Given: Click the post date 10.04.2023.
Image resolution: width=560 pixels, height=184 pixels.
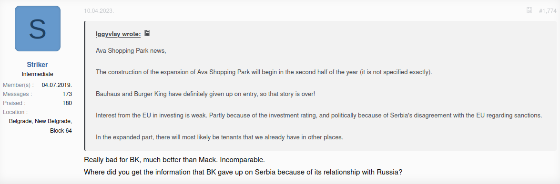Looking at the screenshot, I should coord(99,10).
